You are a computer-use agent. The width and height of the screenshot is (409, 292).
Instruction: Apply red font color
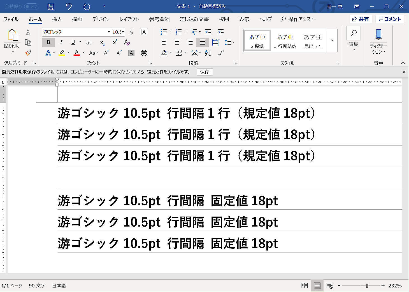[x=76, y=53]
